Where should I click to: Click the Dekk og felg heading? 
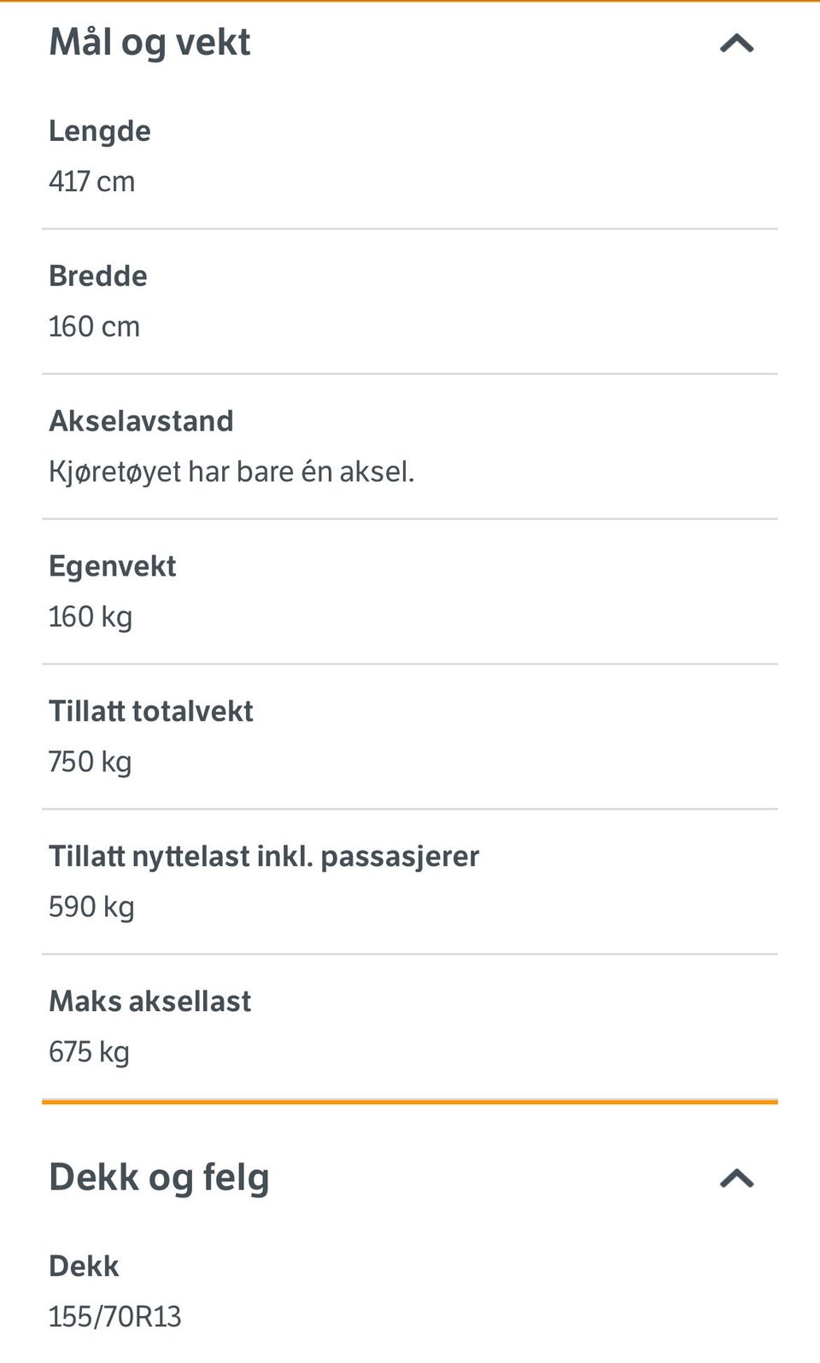point(159,1178)
